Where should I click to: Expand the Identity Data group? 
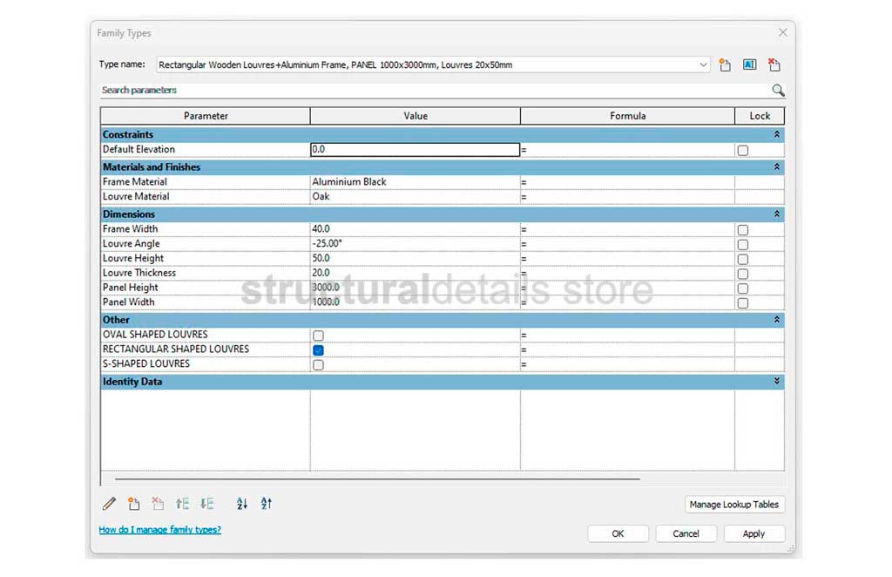(776, 382)
